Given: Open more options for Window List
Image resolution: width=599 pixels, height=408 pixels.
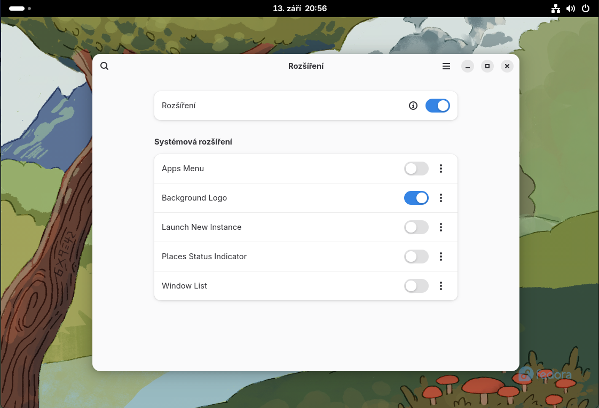Looking at the screenshot, I should [441, 286].
